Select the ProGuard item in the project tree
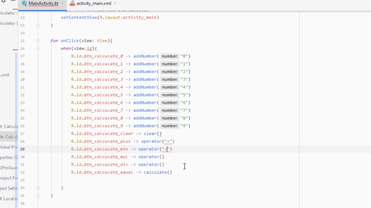The height and width of the screenshot is (208, 371). [9, 168]
